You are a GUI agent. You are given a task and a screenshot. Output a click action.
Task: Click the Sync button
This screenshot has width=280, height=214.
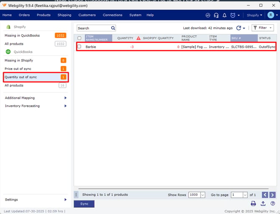point(84,204)
